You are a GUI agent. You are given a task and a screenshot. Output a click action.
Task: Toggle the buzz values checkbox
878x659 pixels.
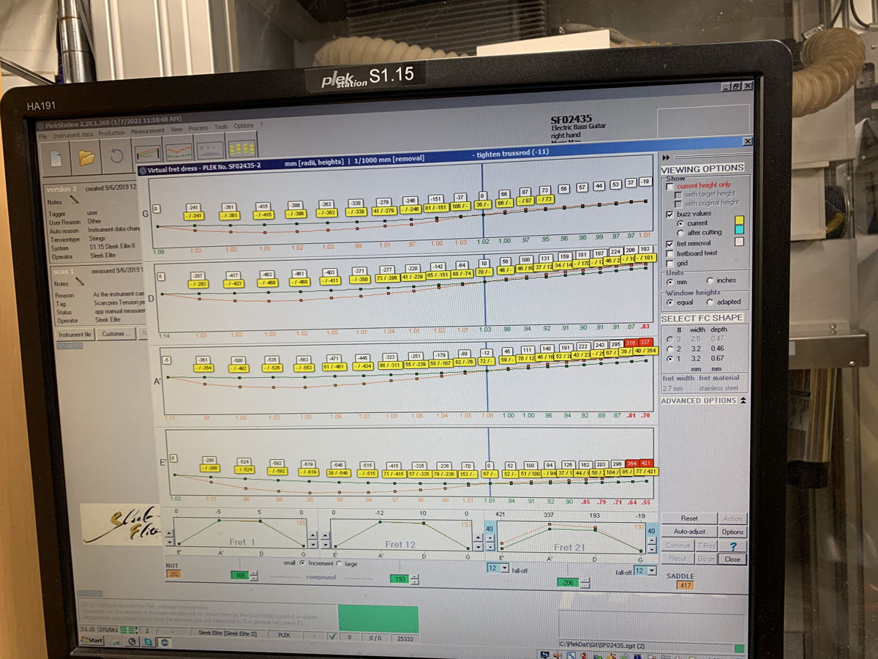click(x=669, y=214)
